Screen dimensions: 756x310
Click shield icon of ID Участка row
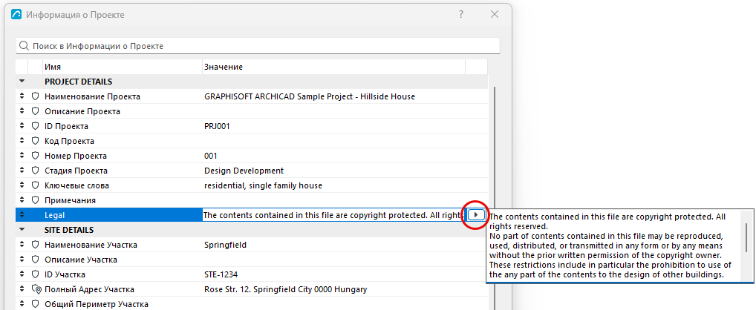35,274
